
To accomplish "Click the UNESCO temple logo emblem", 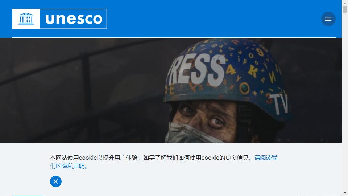I will click(x=26, y=19).
